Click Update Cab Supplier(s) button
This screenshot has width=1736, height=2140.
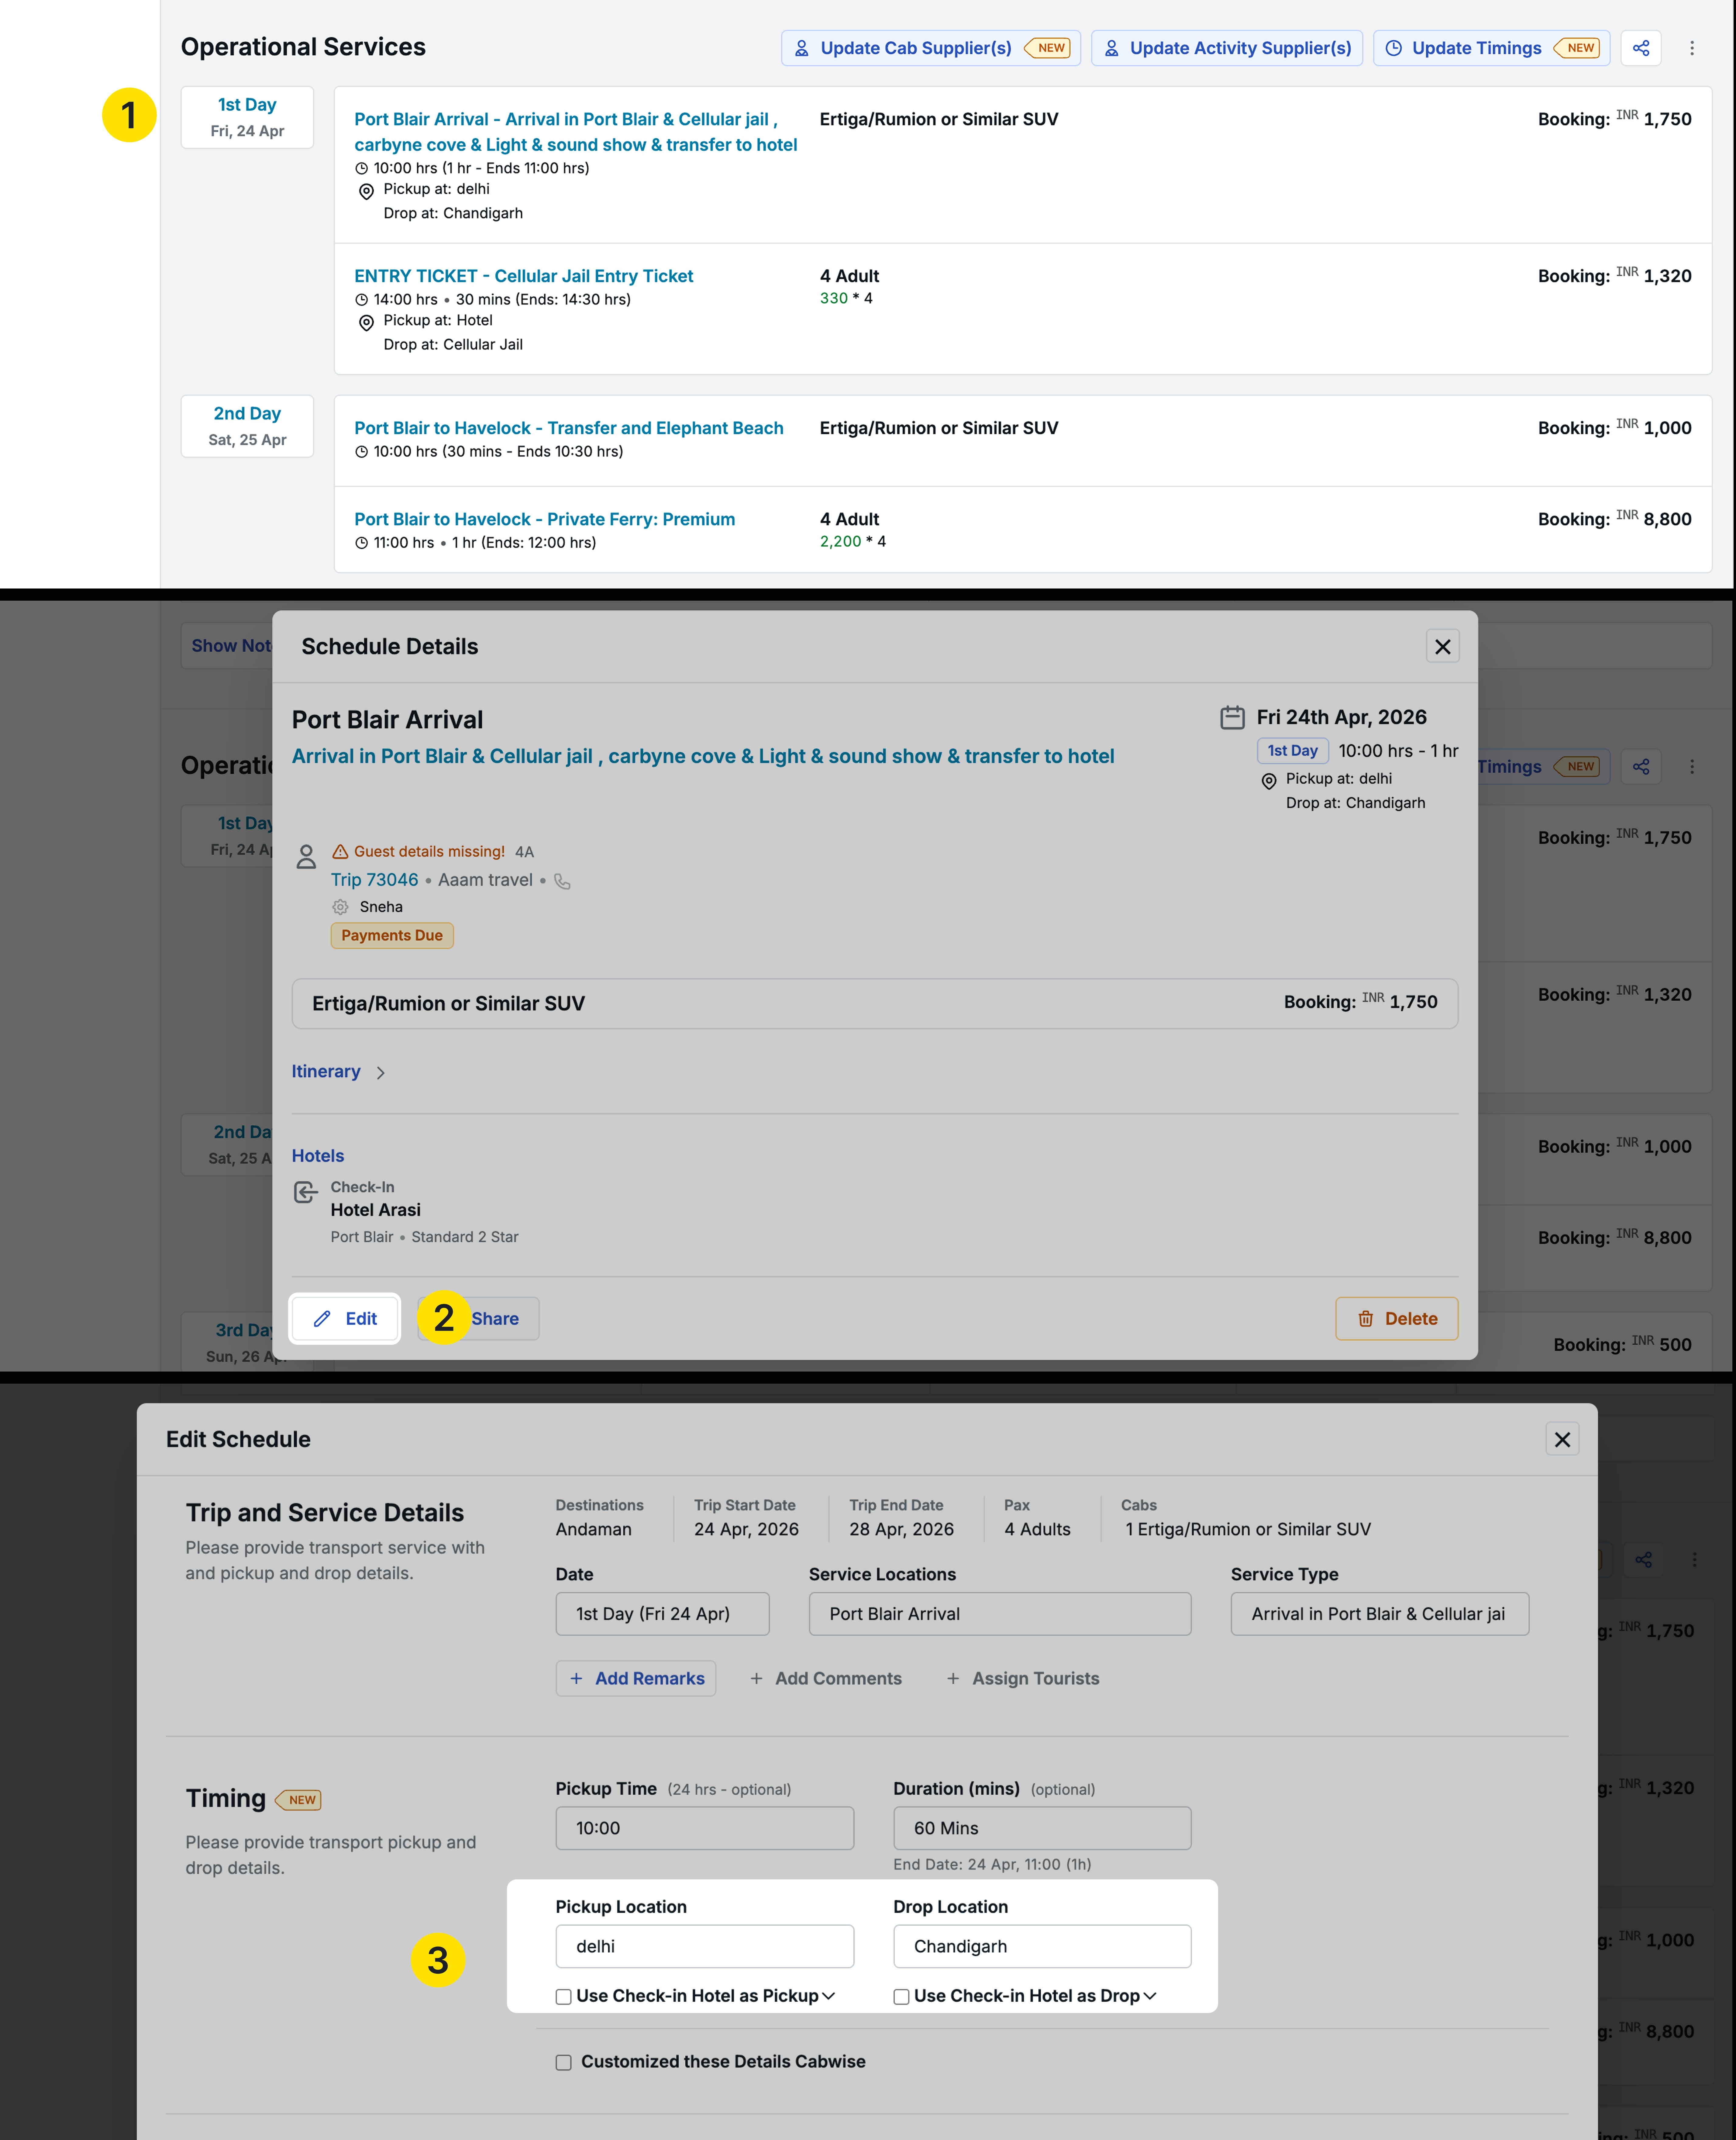pos(930,48)
